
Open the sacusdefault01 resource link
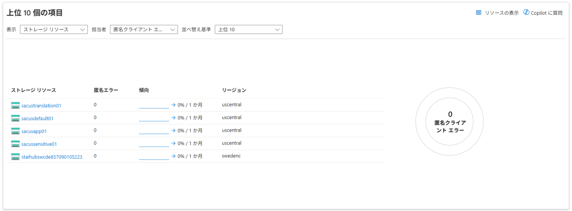tap(38, 119)
